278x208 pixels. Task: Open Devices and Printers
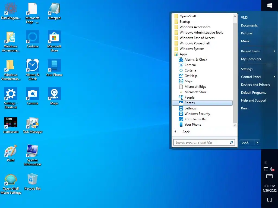(x=255, y=85)
